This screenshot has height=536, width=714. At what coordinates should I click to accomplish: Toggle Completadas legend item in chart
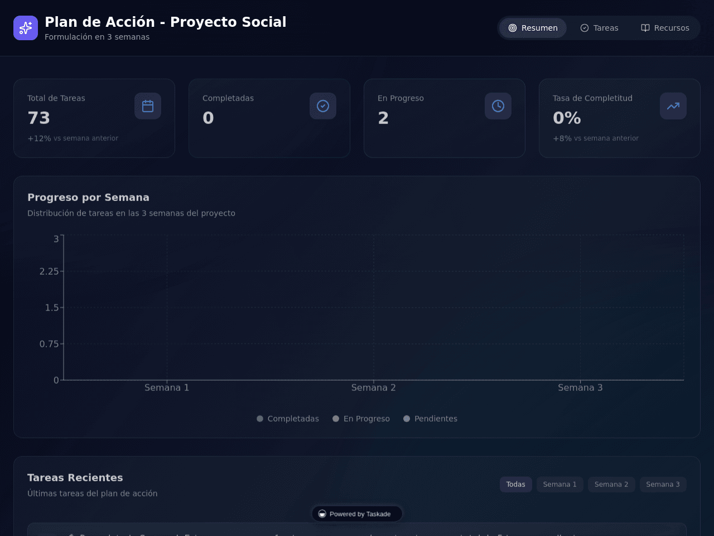point(288,419)
